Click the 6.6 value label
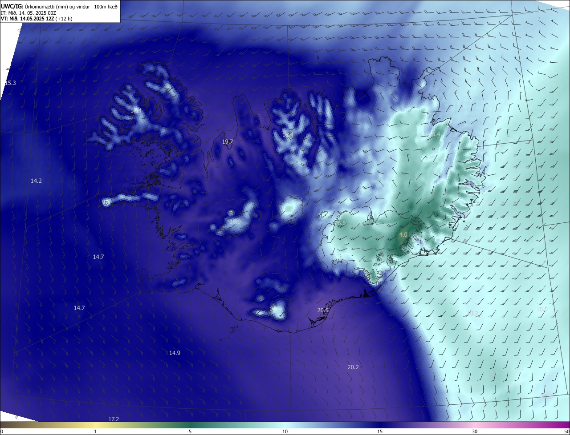 click(x=342, y=223)
